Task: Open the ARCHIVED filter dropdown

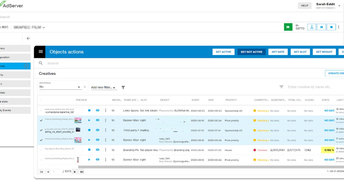Action: point(79,86)
